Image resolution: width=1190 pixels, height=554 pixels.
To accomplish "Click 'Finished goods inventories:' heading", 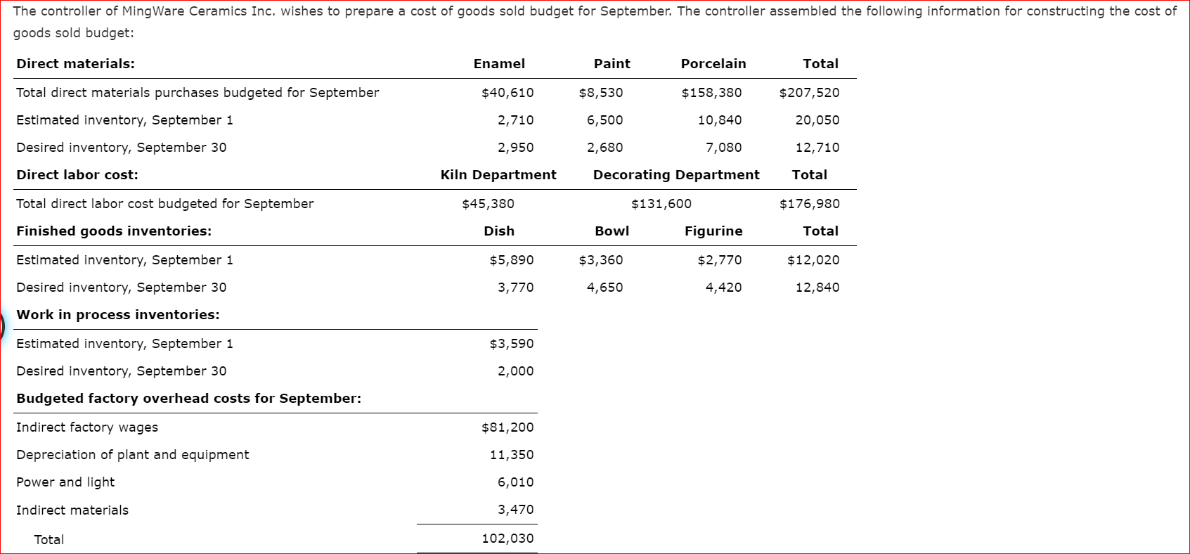I will pyautogui.click(x=114, y=231).
